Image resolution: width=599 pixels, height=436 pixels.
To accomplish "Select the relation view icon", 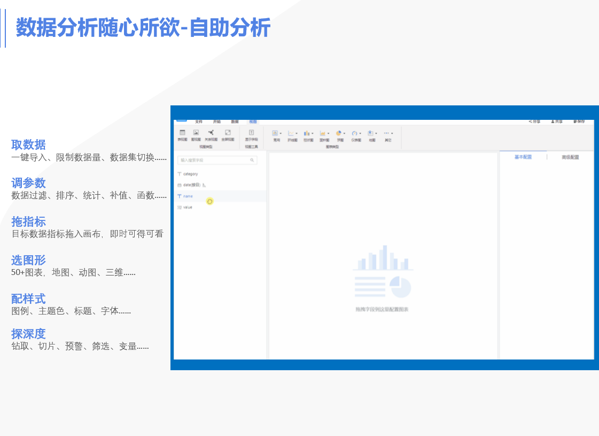I will pos(211,133).
